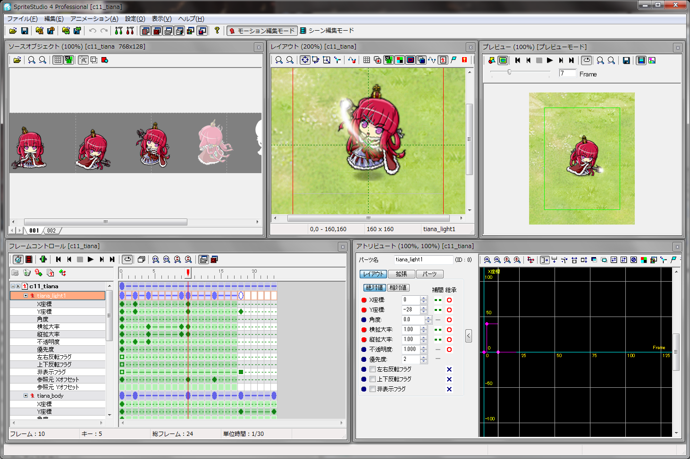The height and width of the screenshot is (459, 690).
Task: Enable the 左右反転フラグ checkbox
Action: [373, 369]
